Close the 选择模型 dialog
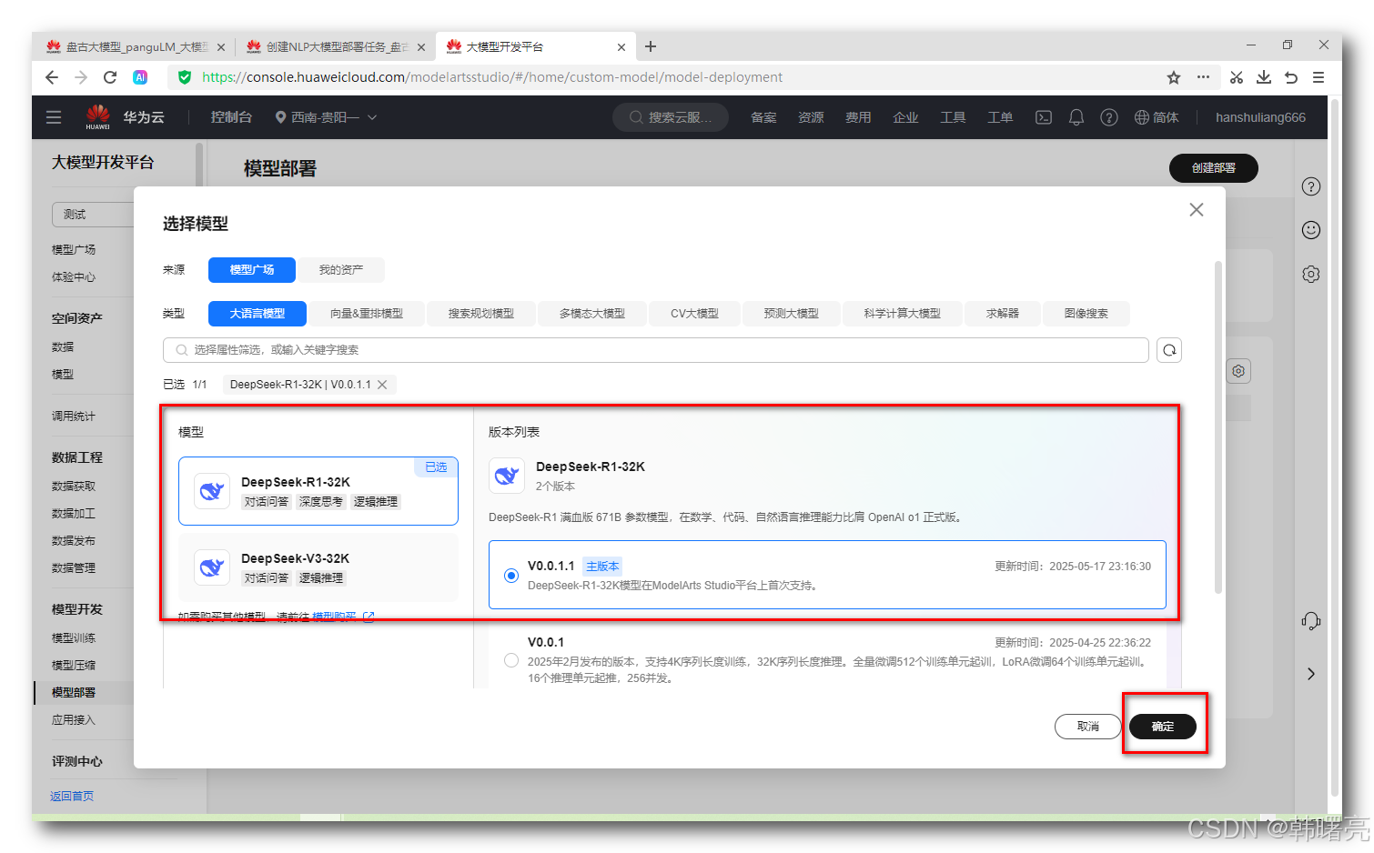 (x=1197, y=210)
